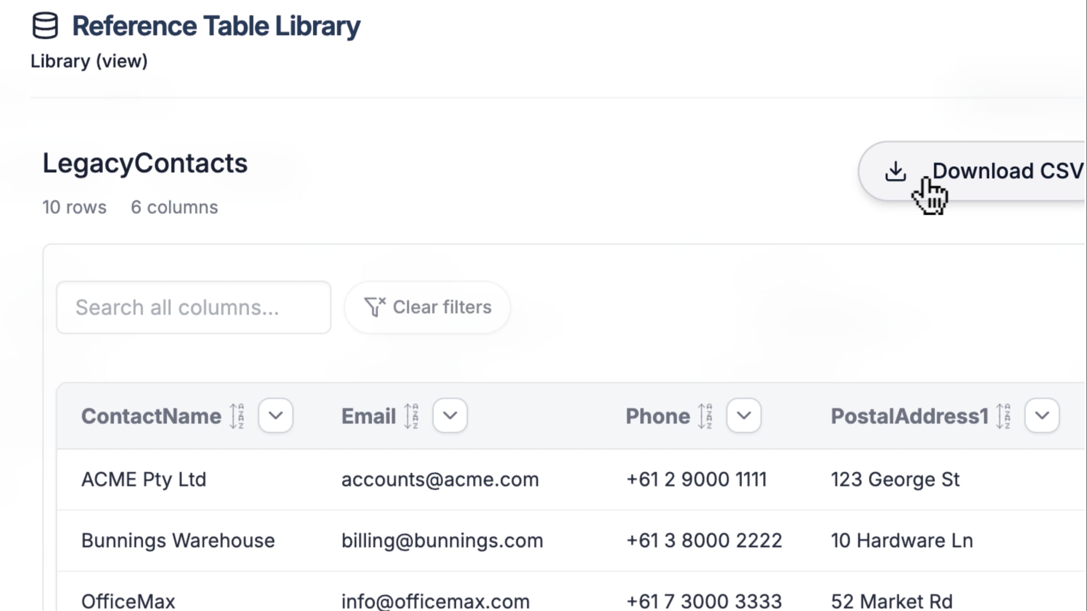Click the database icon beside Reference Table Library
This screenshot has width=1087, height=611.
point(45,26)
